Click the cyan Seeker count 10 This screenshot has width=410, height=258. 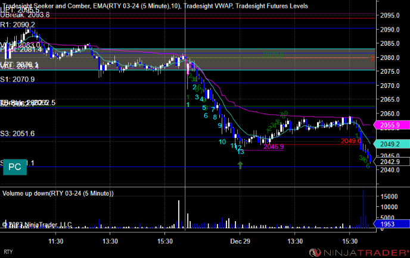pyautogui.click(x=222, y=142)
